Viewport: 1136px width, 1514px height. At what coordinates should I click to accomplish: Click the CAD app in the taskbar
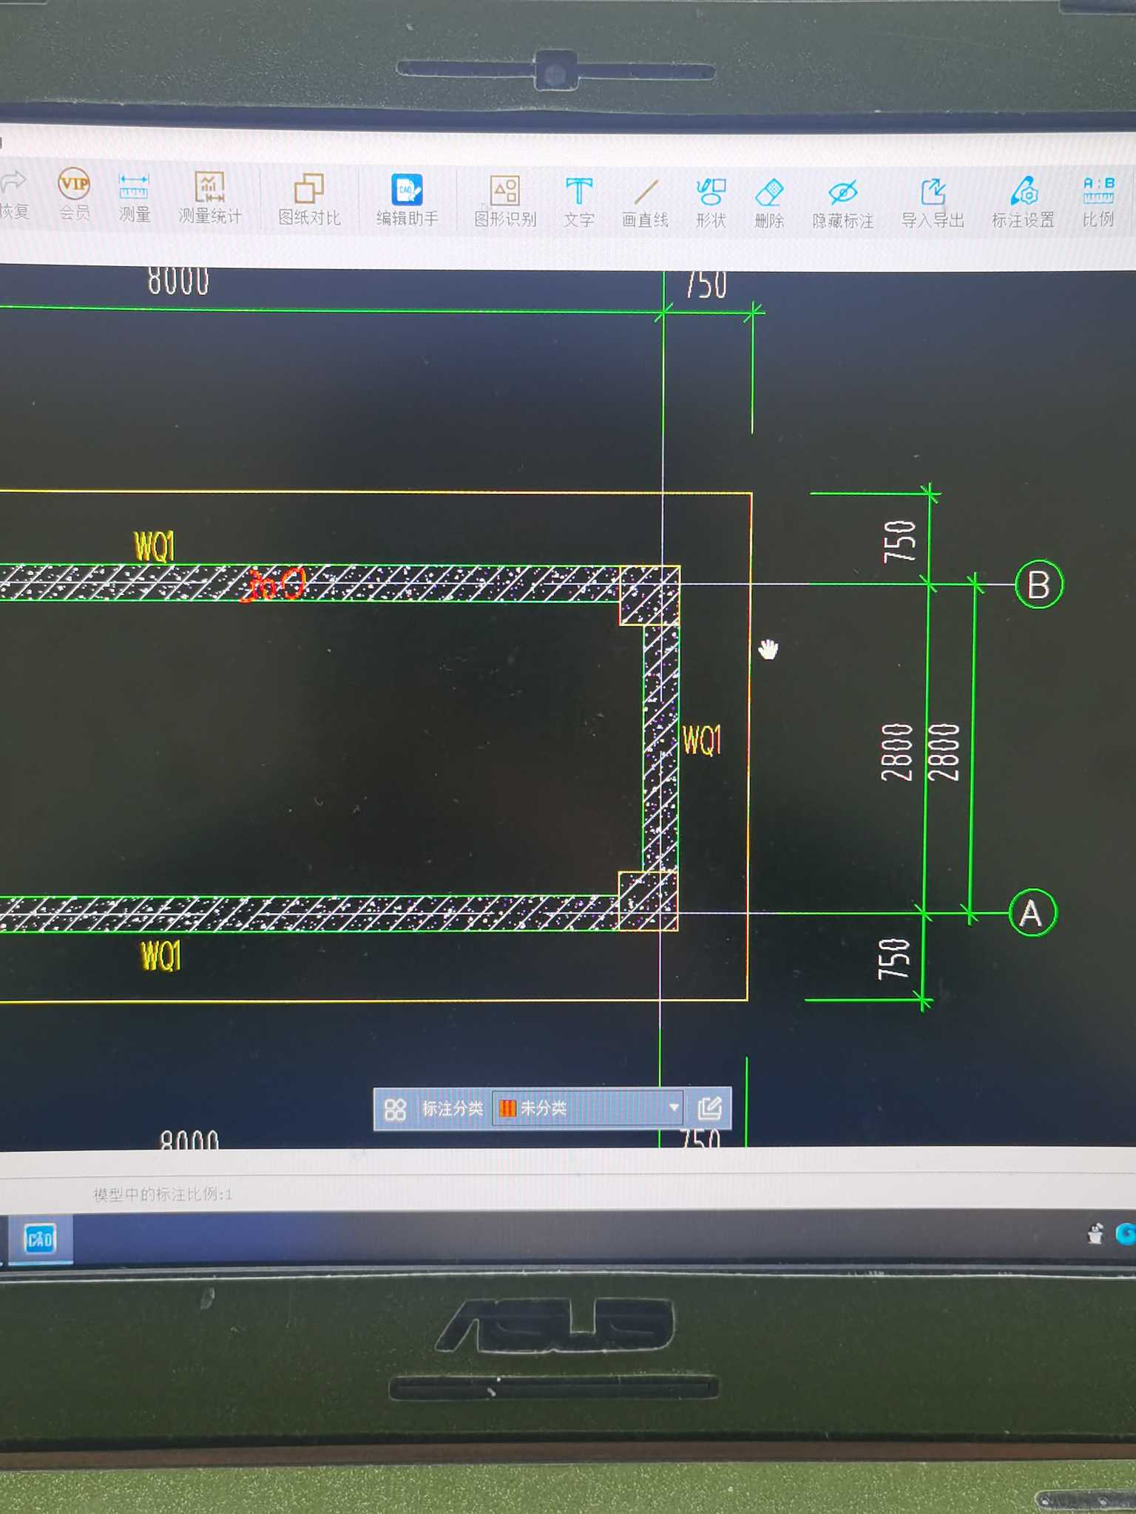click(x=39, y=1239)
